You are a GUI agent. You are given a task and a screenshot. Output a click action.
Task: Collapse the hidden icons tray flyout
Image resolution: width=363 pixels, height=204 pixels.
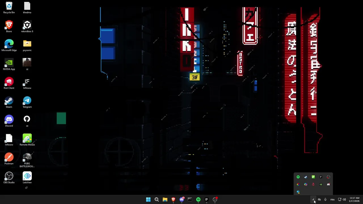tap(313, 199)
